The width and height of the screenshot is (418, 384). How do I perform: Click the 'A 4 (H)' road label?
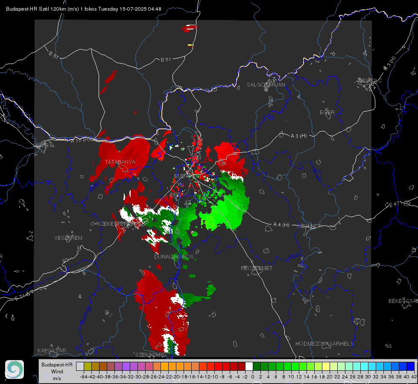click(x=281, y=225)
